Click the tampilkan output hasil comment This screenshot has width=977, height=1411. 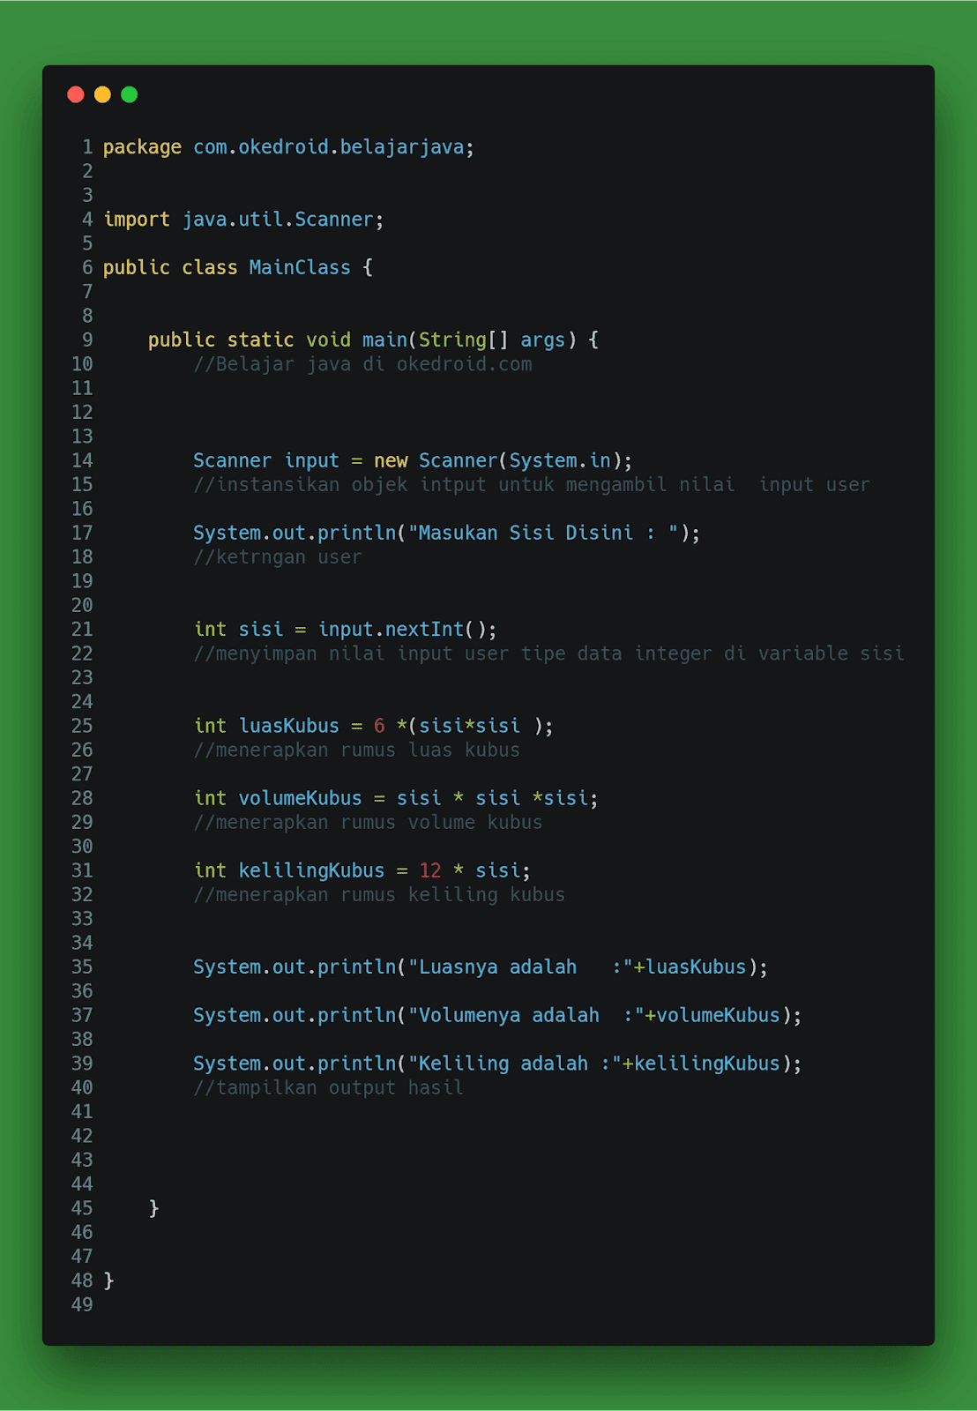point(328,1088)
